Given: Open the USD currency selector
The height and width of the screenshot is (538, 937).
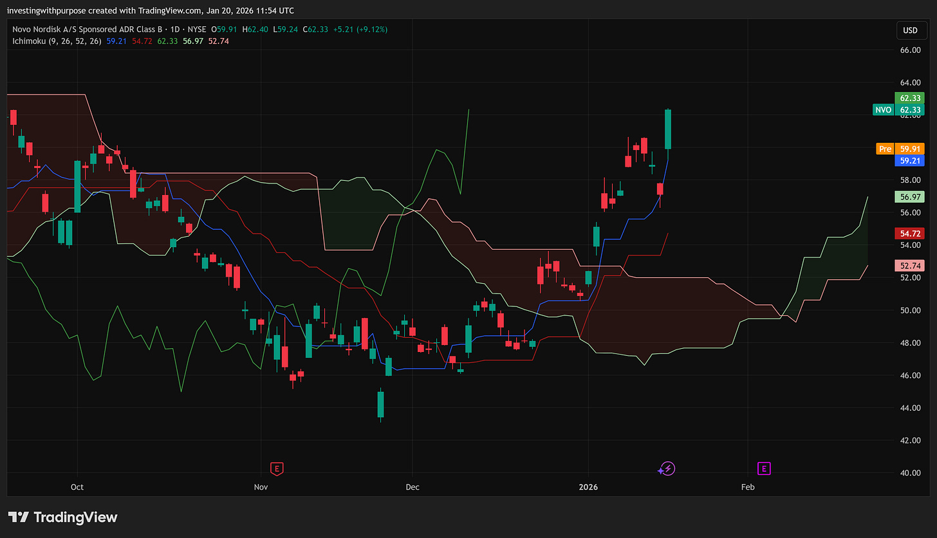Looking at the screenshot, I should [x=910, y=30].
